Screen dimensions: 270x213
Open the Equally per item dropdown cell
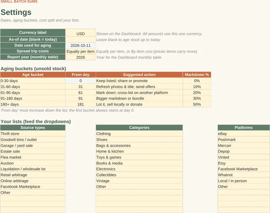[x=81, y=51]
